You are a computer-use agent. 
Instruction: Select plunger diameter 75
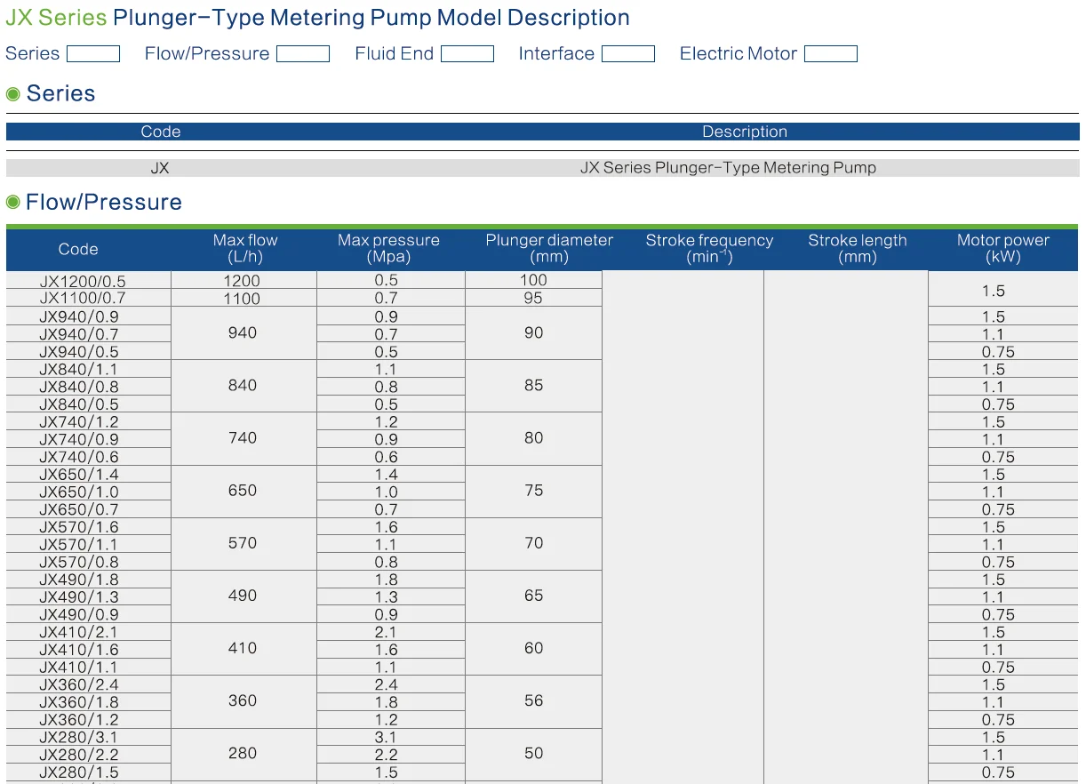[x=533, y=491]
